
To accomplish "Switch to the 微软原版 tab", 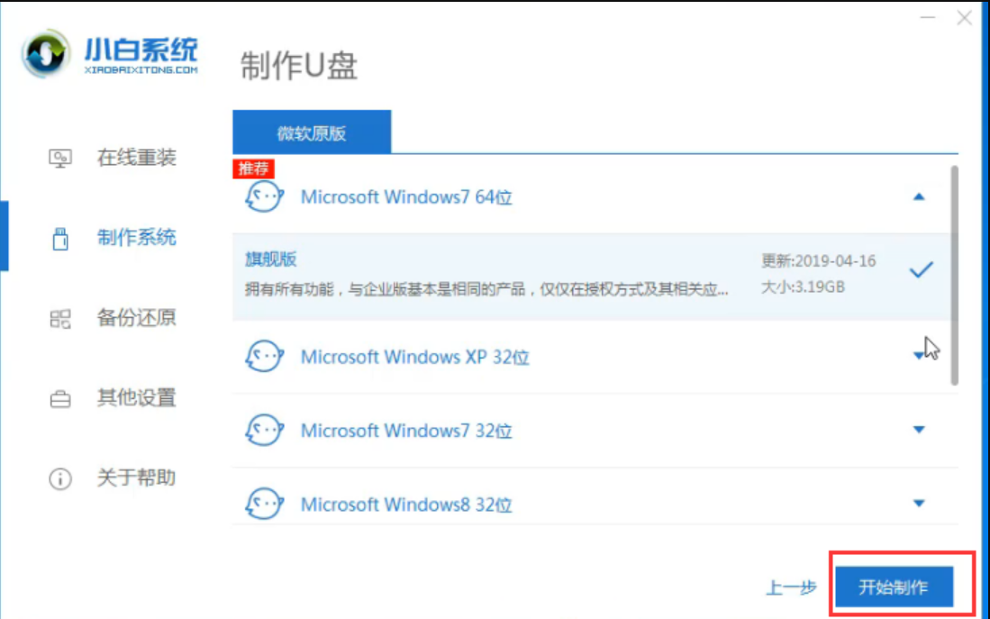I will coord(312,133).
